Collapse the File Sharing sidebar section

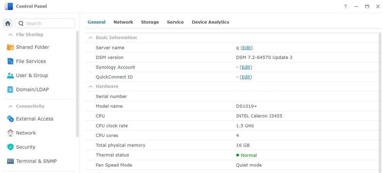10,35
